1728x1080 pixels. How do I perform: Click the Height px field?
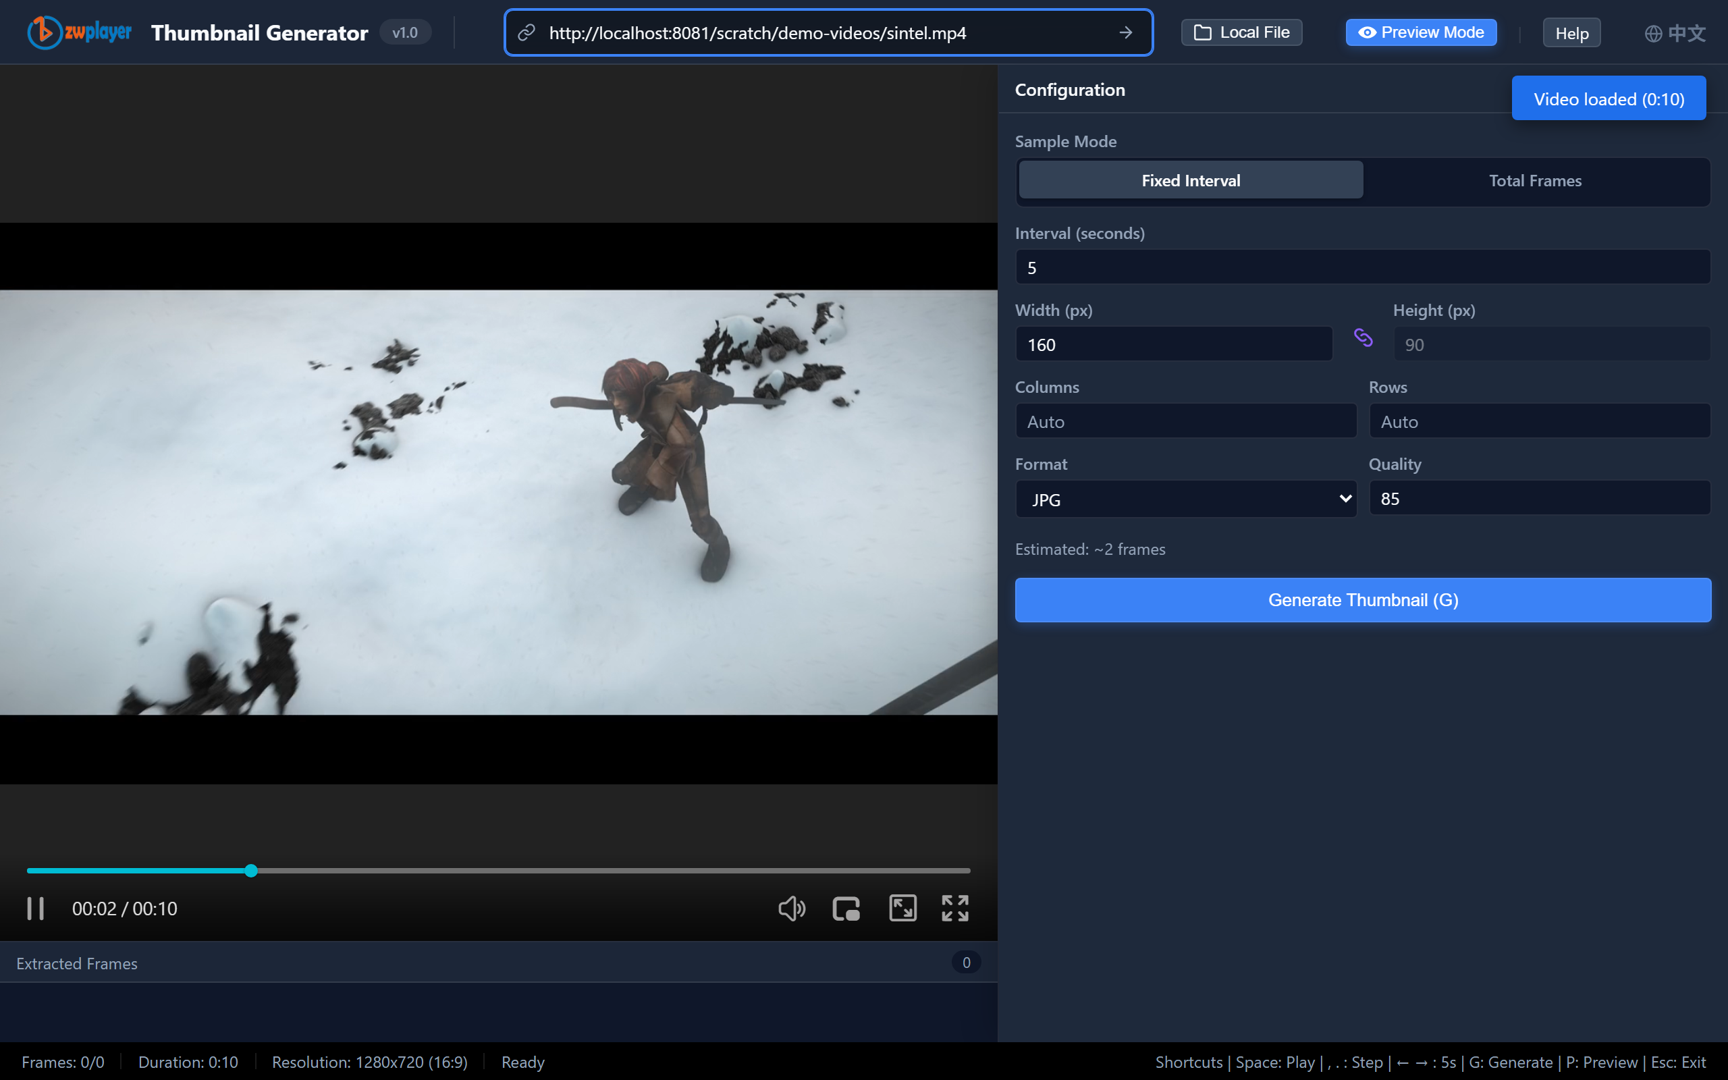coord(1552,344)
